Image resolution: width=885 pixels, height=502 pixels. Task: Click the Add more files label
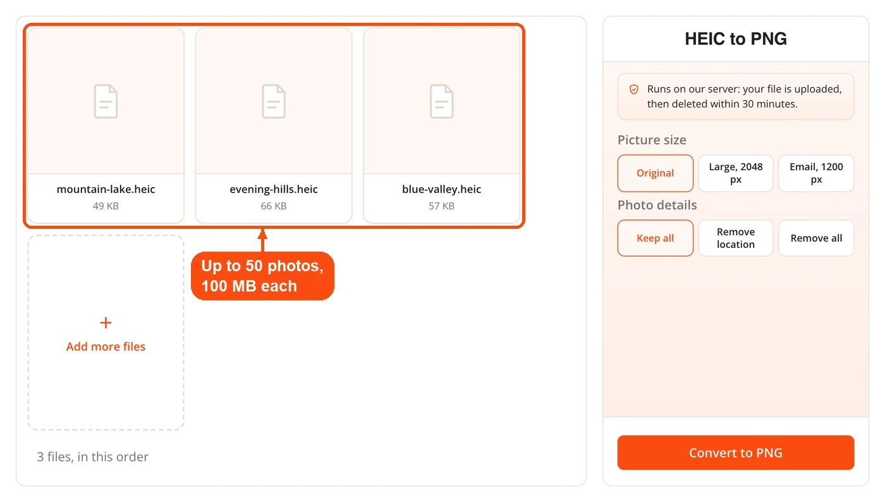click(106, 346)
